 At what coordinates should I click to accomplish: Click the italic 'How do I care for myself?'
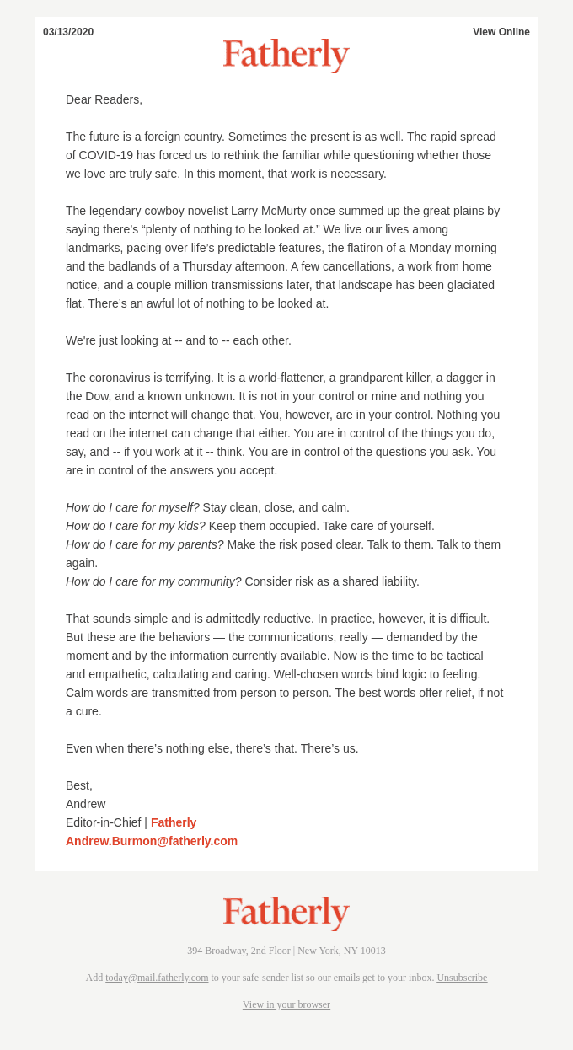coord(132,507)
